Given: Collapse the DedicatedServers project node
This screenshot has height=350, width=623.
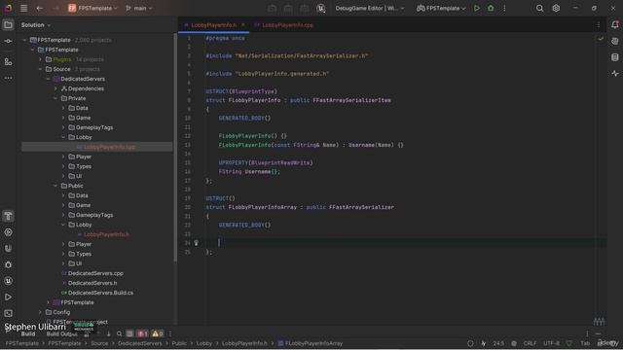Looking at the screenshot, I should pyautogui.click(x=48, y=79).
